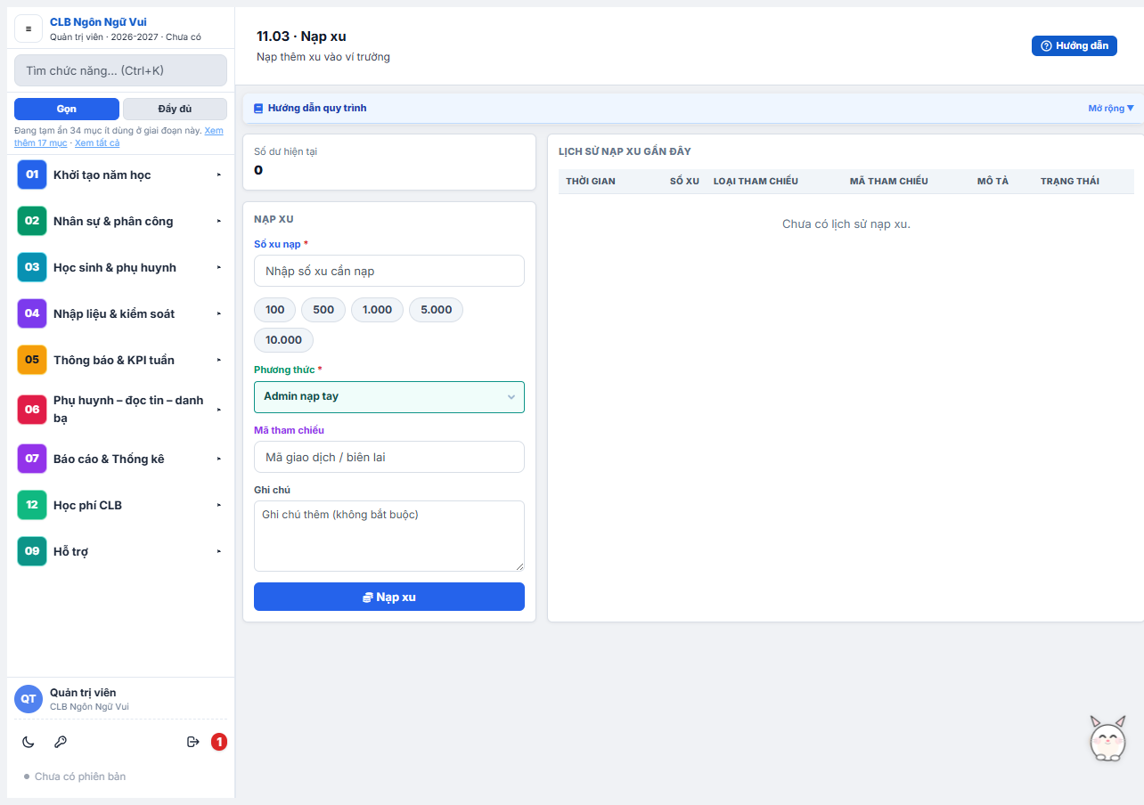1144x805 pixels.
Task: Click the blue Nạp xu submit button
Action: 389,597
